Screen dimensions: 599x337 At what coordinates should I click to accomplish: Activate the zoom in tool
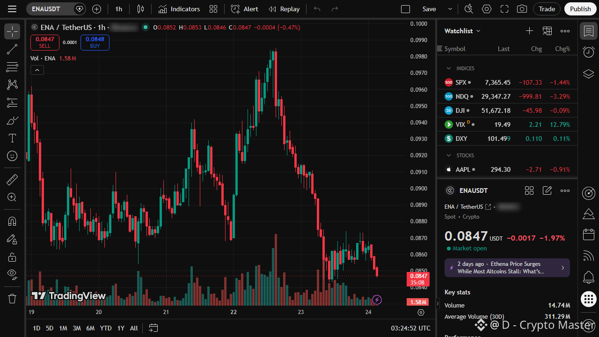tap(12, 197)
